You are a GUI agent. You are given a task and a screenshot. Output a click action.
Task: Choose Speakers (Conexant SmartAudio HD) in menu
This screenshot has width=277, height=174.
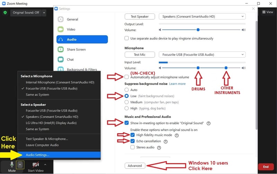(x=52, y=117)
